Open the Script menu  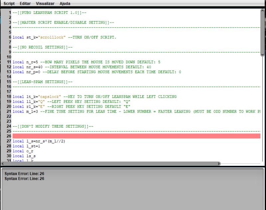click(9, 3)
